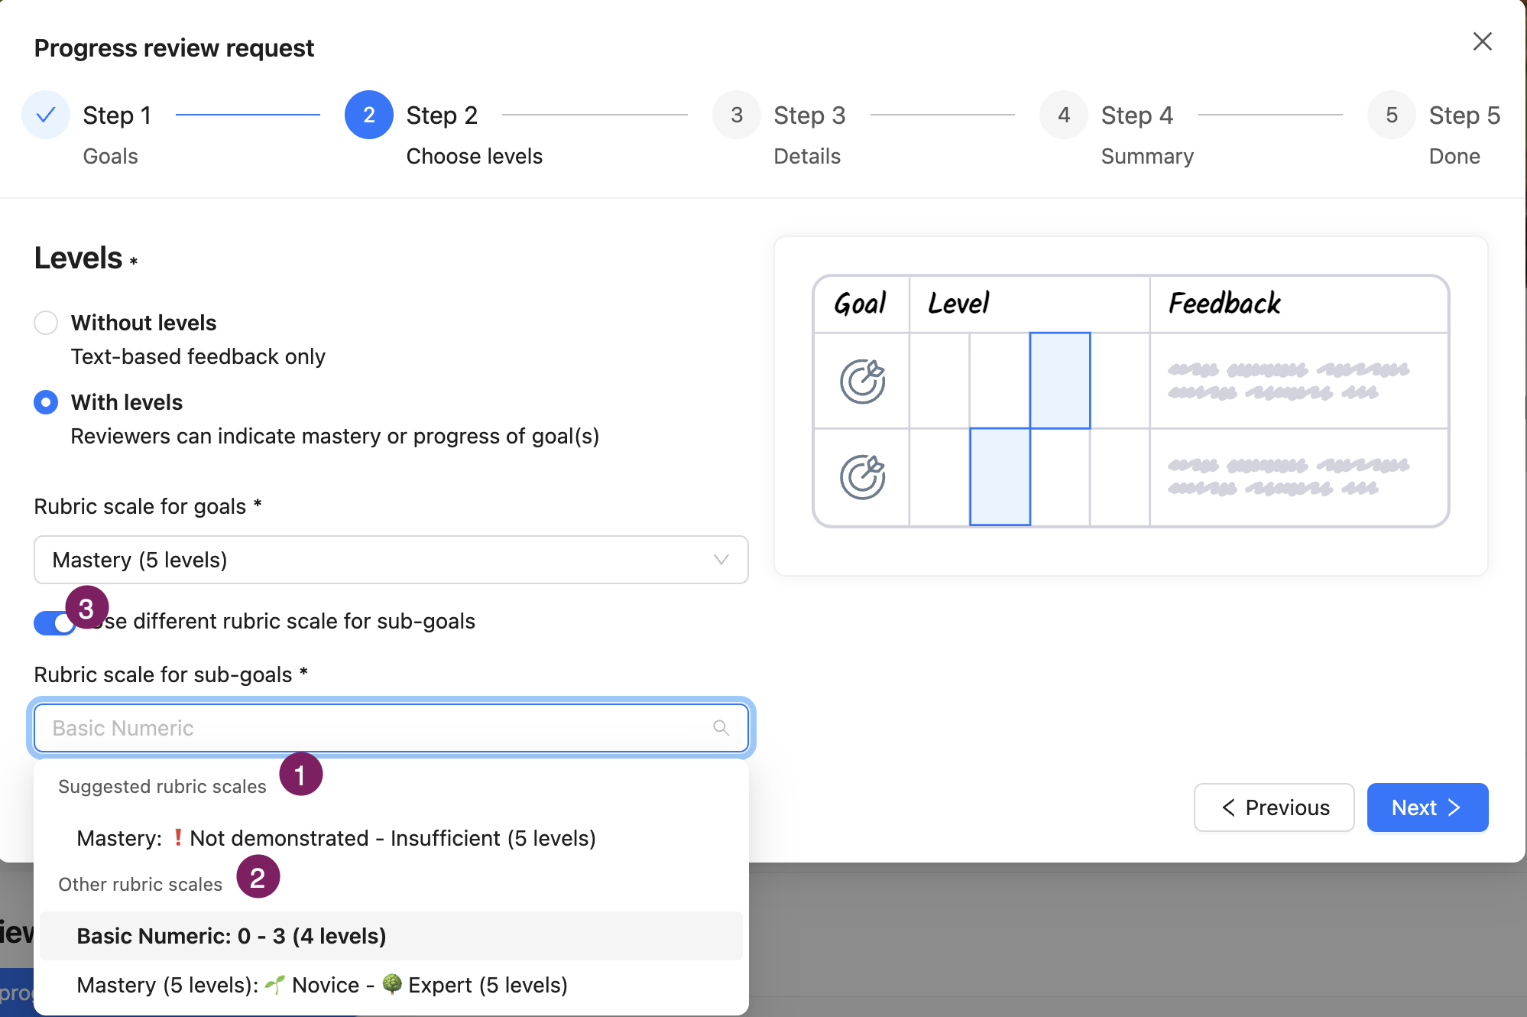The height and width of the screenshot is (1017, 1527).
Task: Open Step 3 Details label
Action: click(x=807, y=156)
